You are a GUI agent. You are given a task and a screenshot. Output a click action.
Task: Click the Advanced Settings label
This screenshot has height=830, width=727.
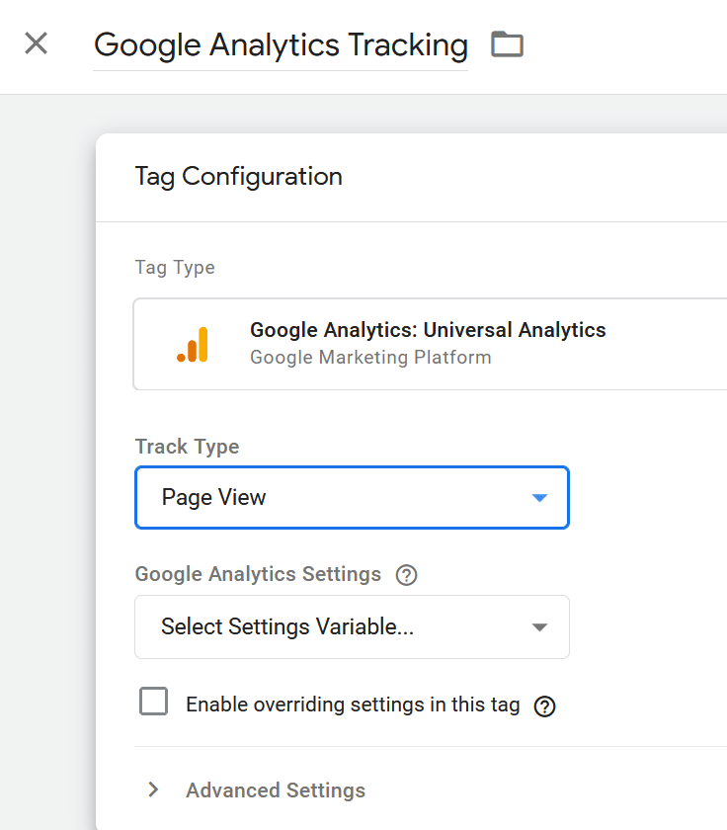pyautogui.click(x=276, y=790)
